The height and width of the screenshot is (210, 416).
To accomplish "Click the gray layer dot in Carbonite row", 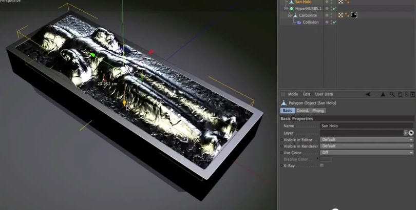I will [x=327, y=15].
